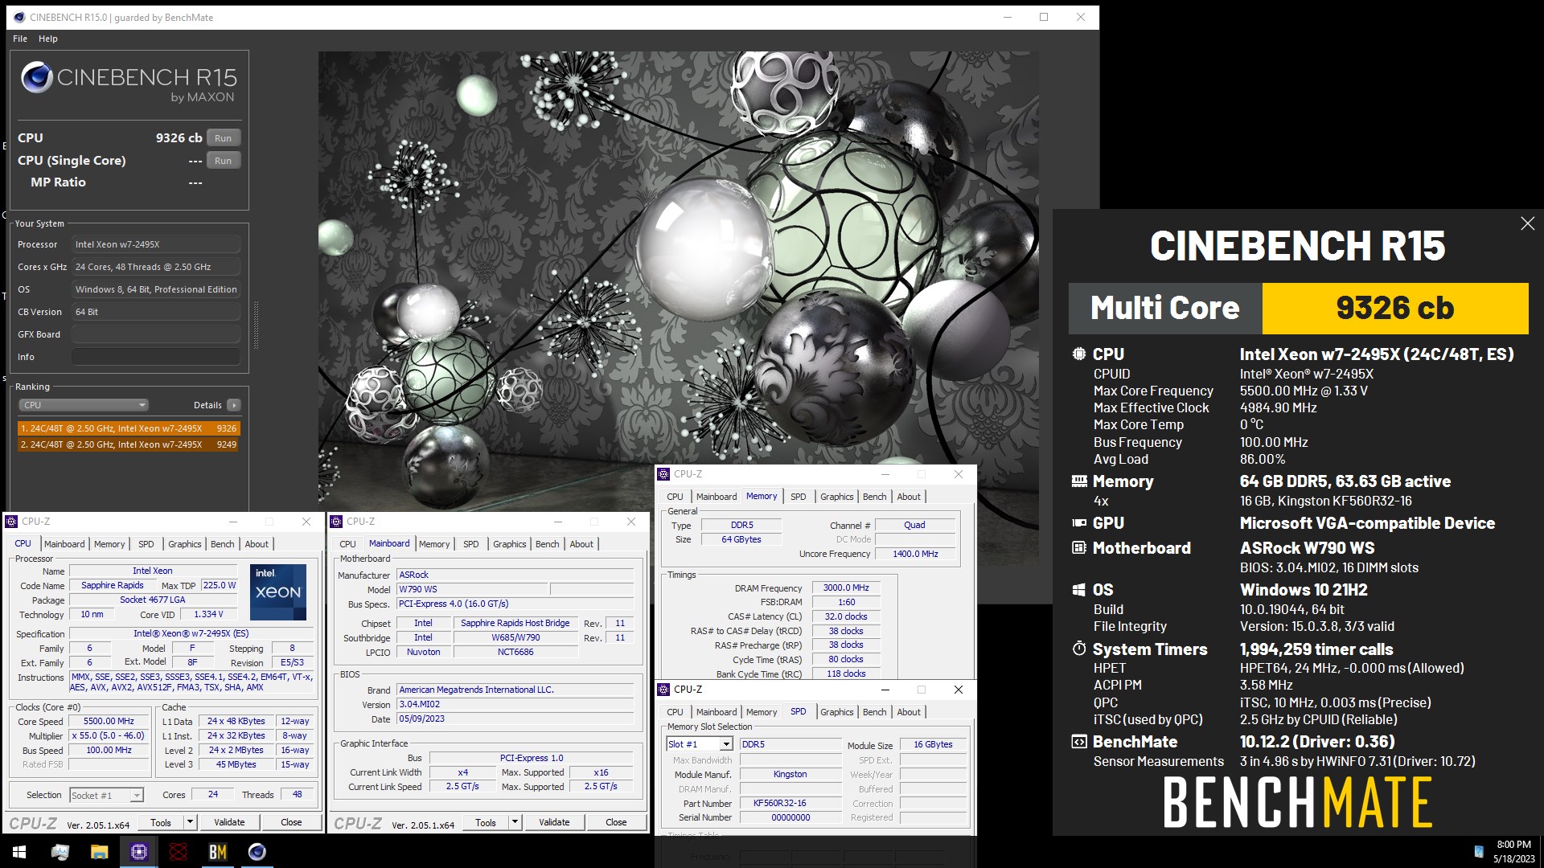Click the Cinebench logo sphere in the left panel

pos(37,78)
